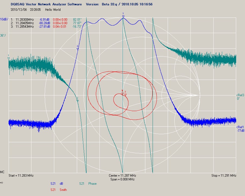Image resolution: width=245 pixels, height=196 pixels.
Task: Select marker 3 on the teal phase trace
Action: [78, 101]
